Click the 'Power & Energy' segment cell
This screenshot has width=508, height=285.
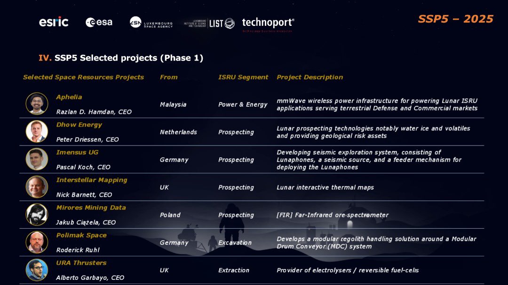[243, 105]
